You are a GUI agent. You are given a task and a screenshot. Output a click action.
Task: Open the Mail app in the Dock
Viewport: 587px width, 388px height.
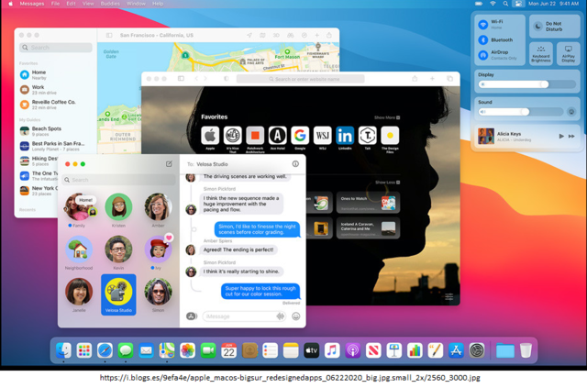tap(146, 351)
